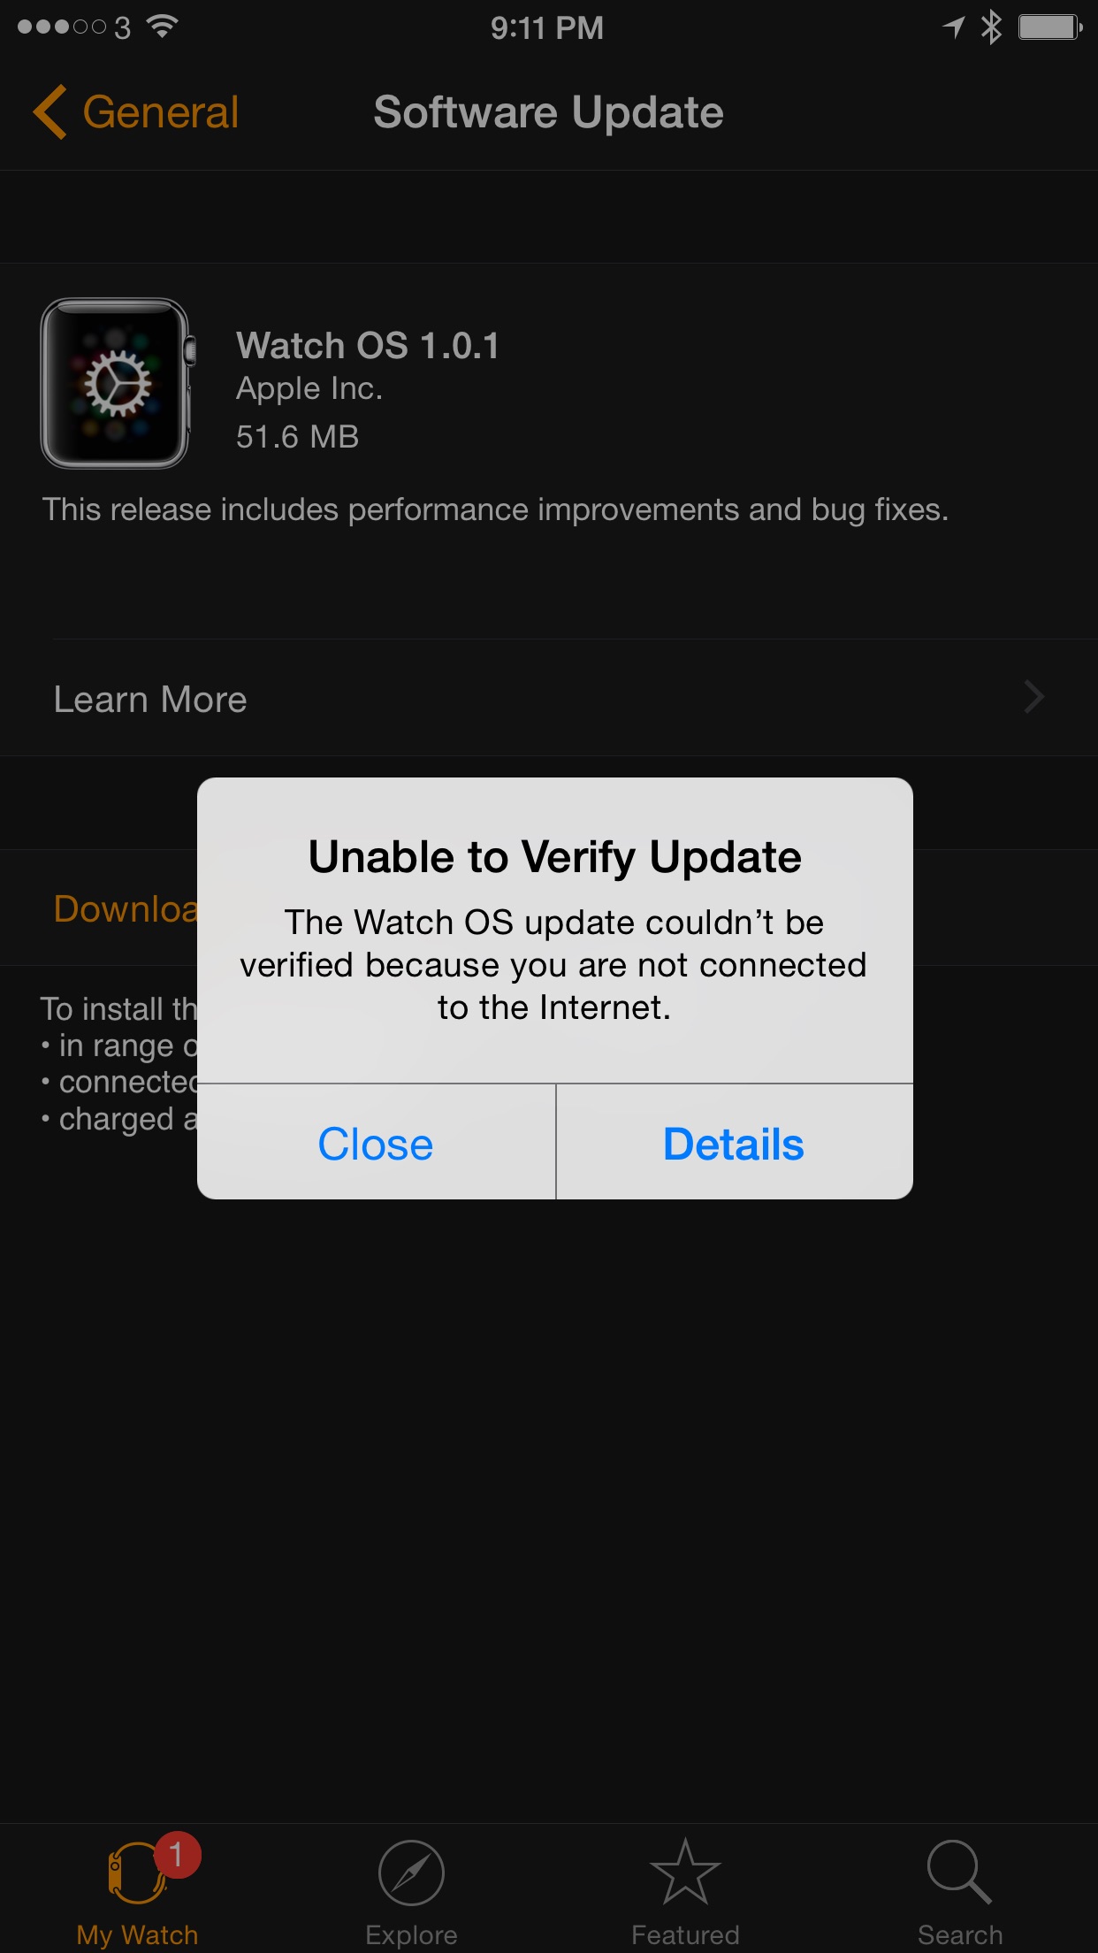Screen dimensions: 1098x1953
Task: Tap the Unable to Verify Update heading
Action: pos(555,857)
